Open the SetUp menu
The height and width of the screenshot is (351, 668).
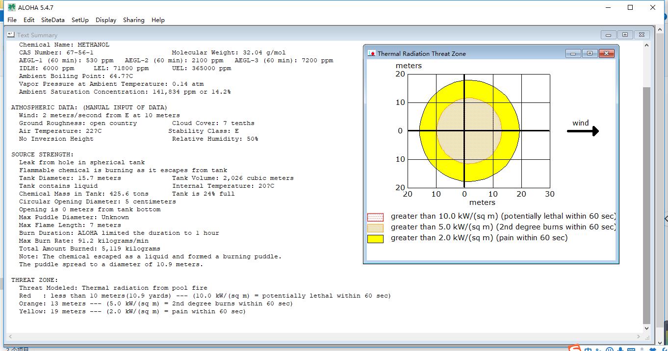pos(80,20)
